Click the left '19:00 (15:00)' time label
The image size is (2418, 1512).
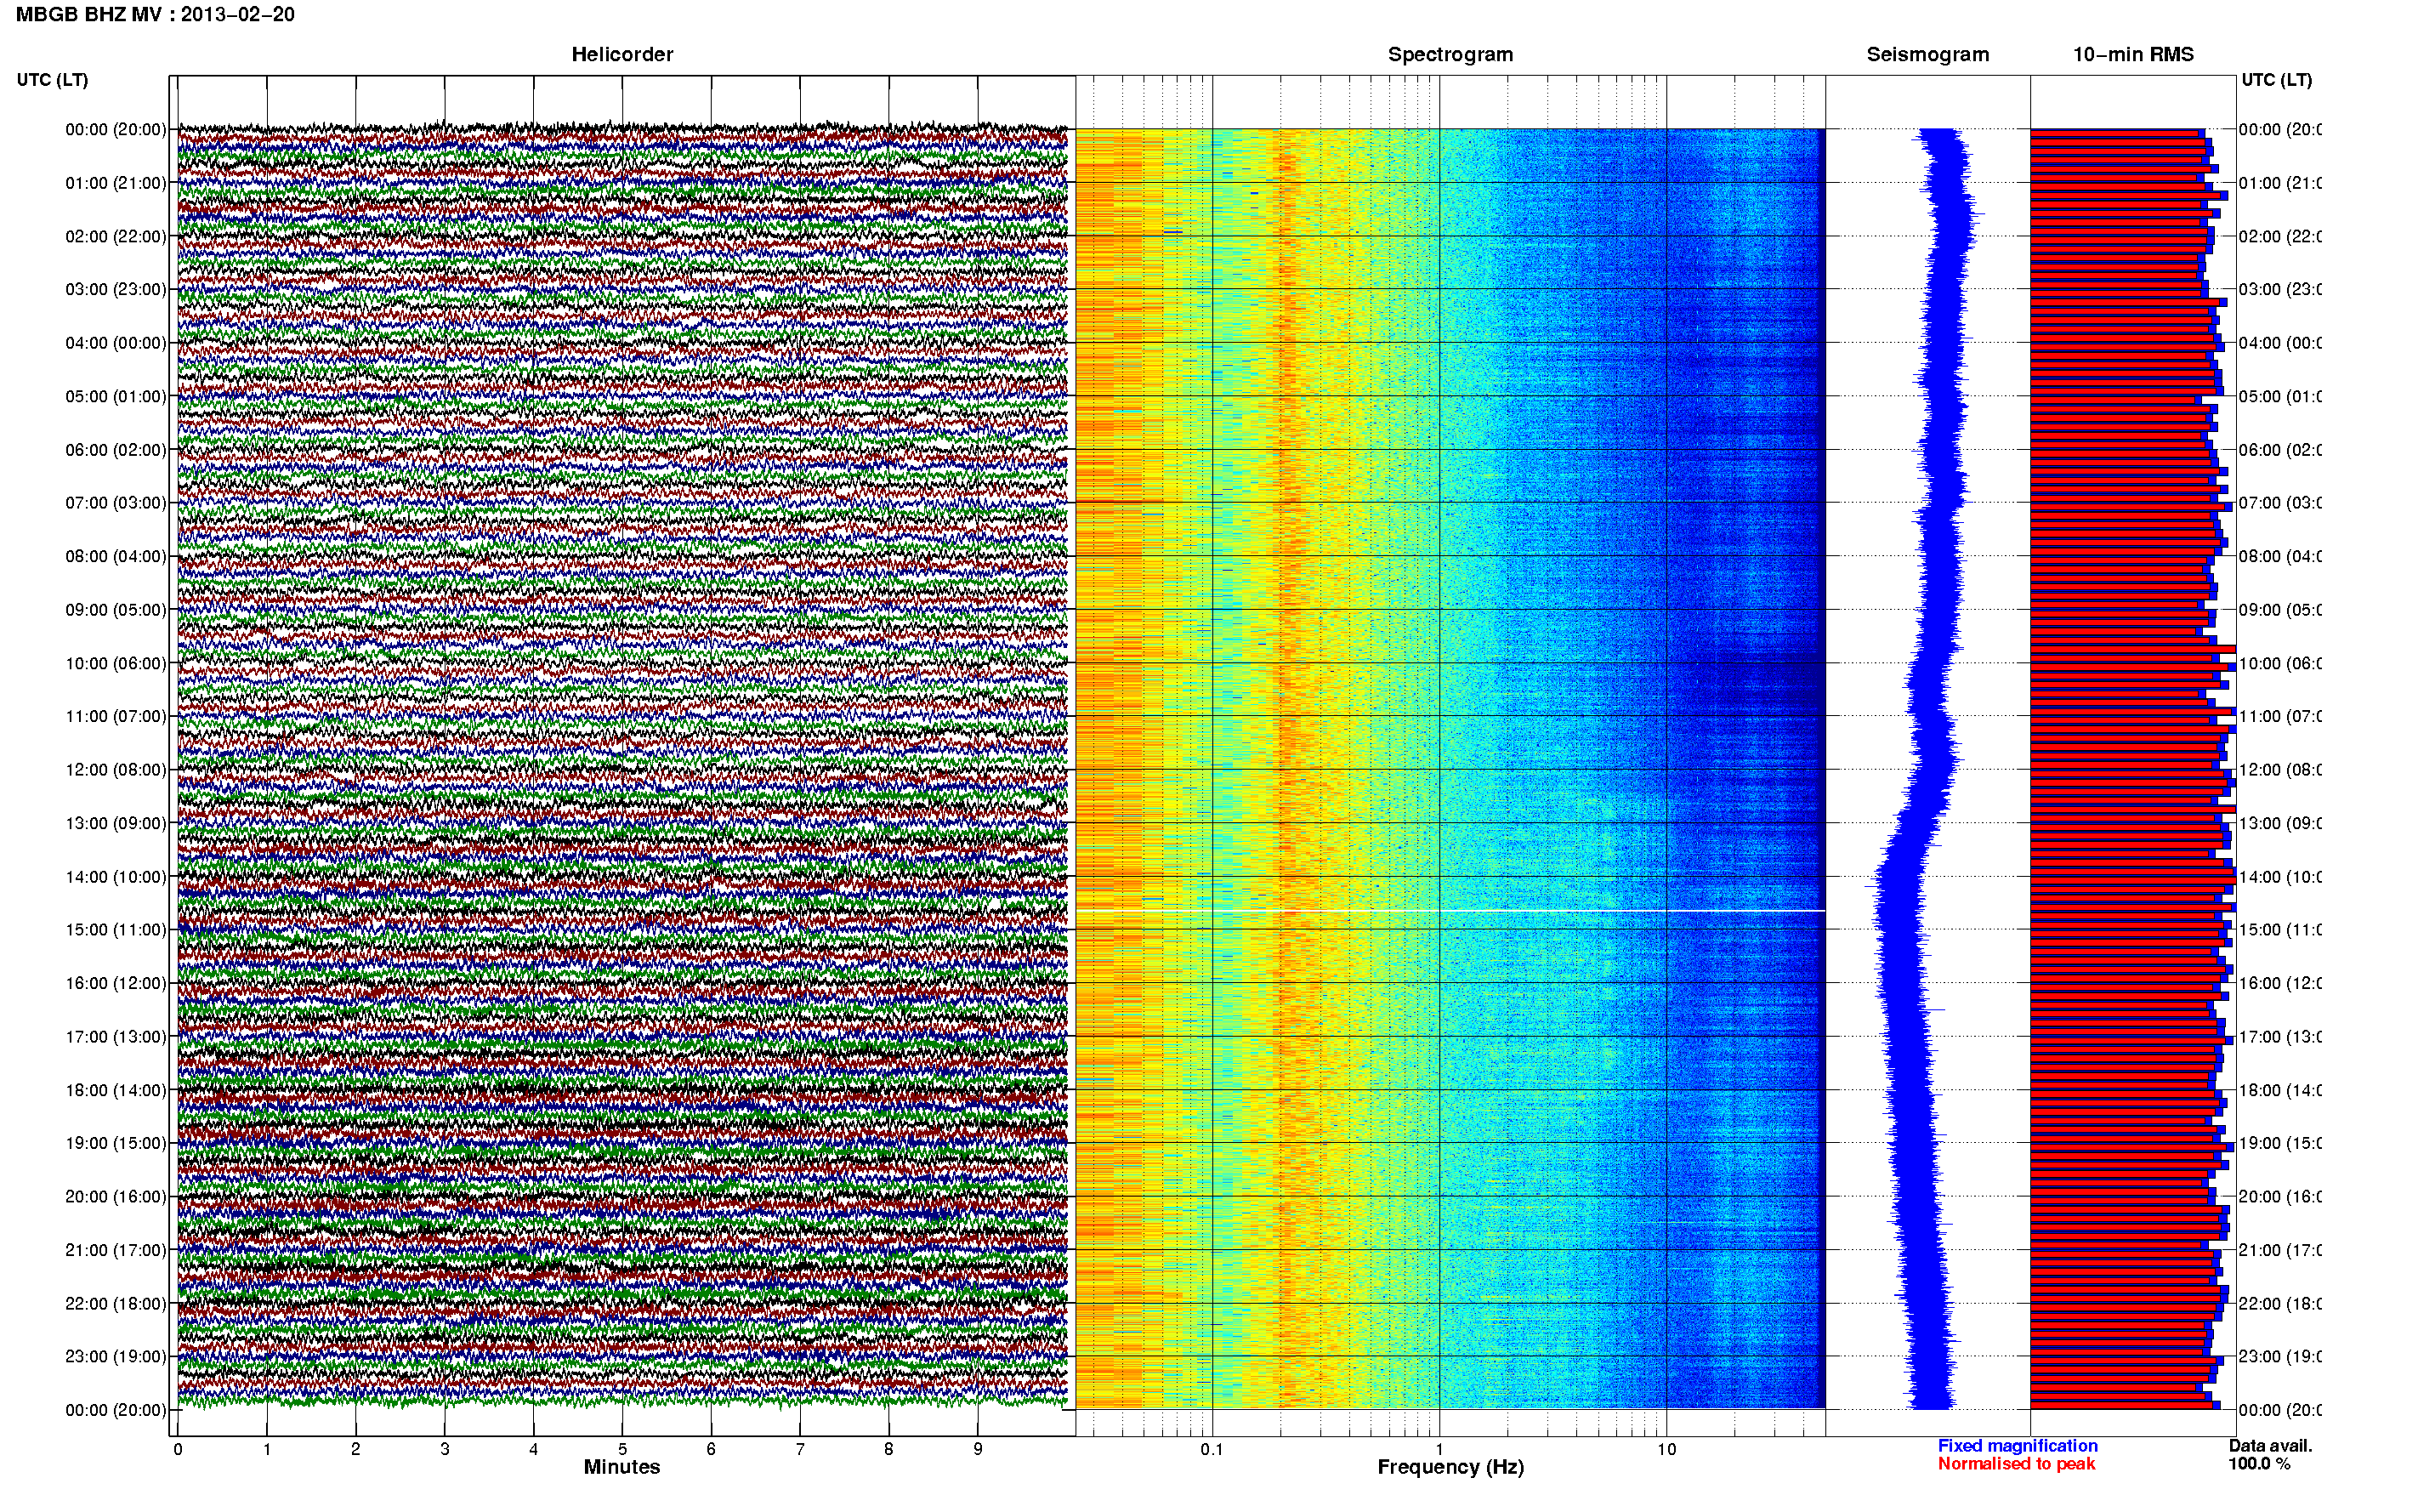(x=116, y=1143)
